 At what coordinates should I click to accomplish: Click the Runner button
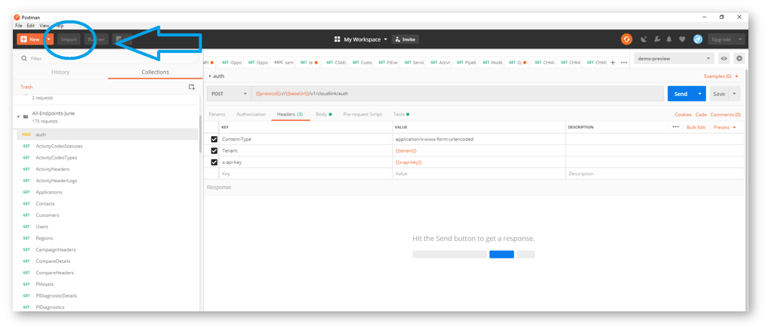pos(96,39)
